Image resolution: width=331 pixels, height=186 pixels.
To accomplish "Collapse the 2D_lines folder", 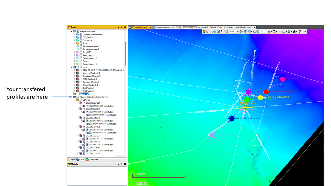I will click(75, 100).
